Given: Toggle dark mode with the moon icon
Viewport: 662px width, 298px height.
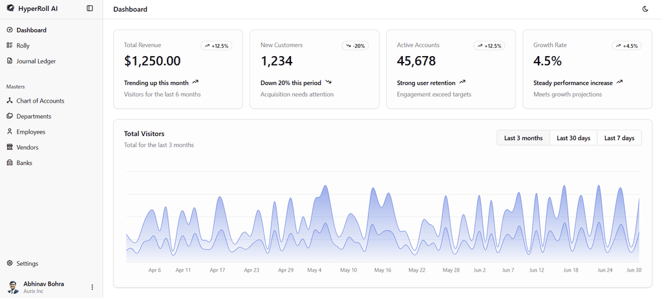Looking at the screenshot, I should 645,9.
